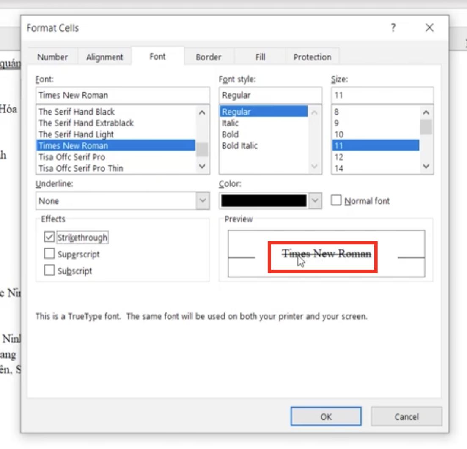Select The Serif Hand Black font
Viewport: 467px width, 449px height.
pyautogui.click(x=115, y=112)
